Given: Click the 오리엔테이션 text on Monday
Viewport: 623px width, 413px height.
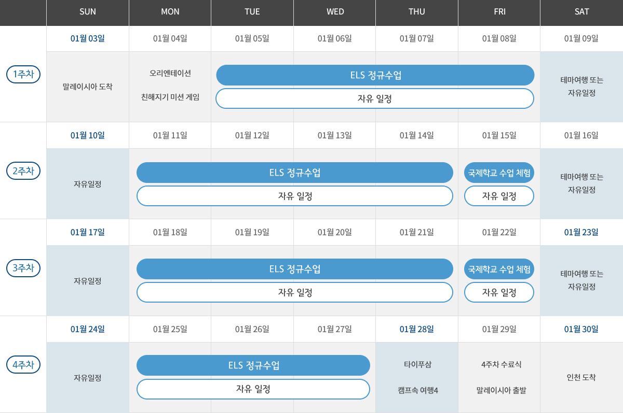Looking at the screenshot, I should click(x=170, y=73).
